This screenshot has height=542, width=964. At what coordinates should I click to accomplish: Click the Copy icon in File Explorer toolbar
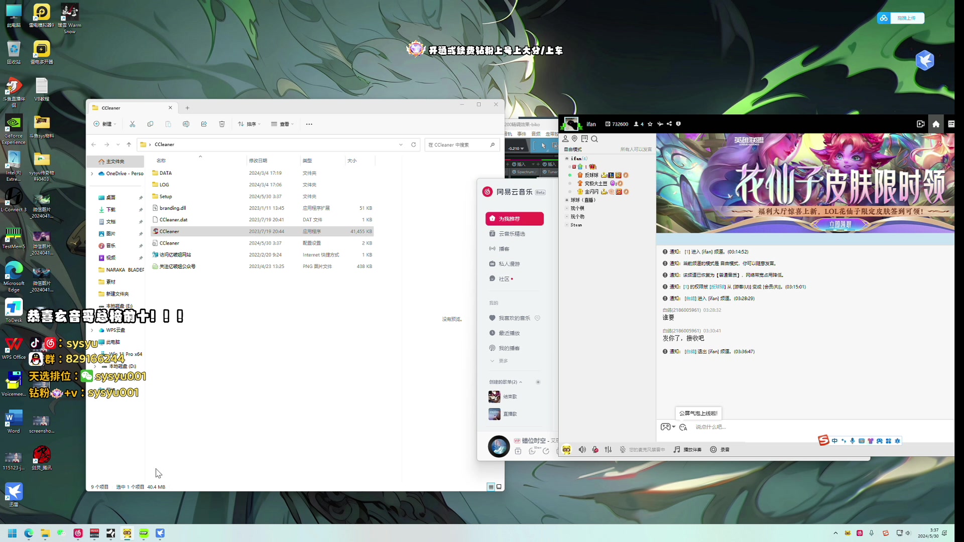tap(150, 124)
